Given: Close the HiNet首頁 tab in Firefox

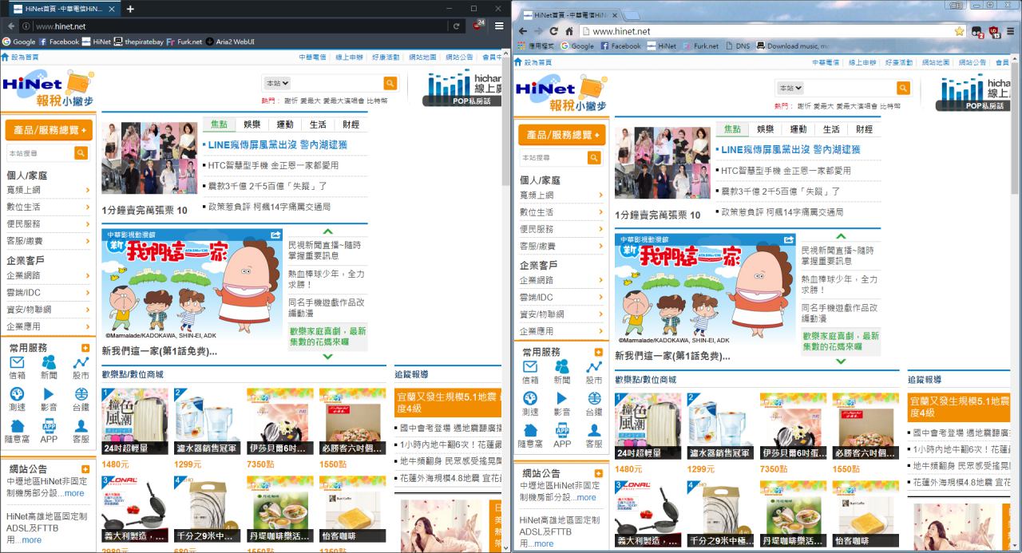Looking at the screenshot, I should 112,9.
